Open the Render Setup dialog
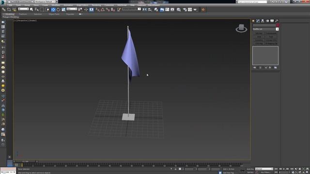 click(185, 10)
